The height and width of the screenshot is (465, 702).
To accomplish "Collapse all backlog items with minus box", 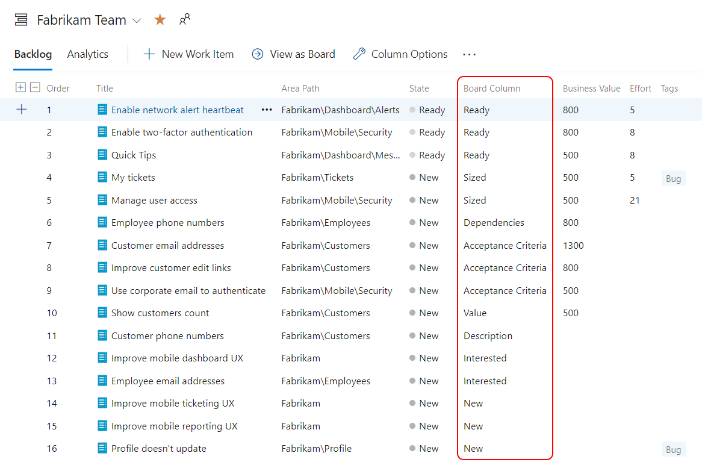I will tap(36, 87).
